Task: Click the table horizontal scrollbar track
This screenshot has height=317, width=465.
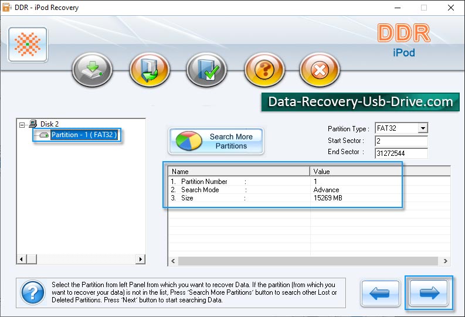Action: pyautogui.click(x=308, y=261)
